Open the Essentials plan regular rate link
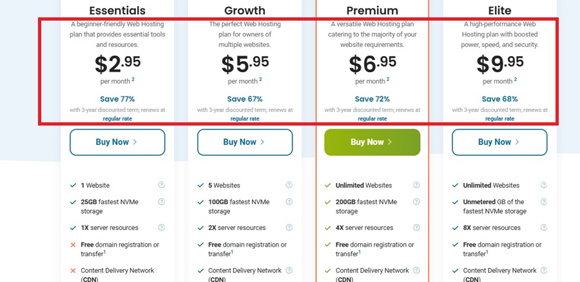 (117, 118)
